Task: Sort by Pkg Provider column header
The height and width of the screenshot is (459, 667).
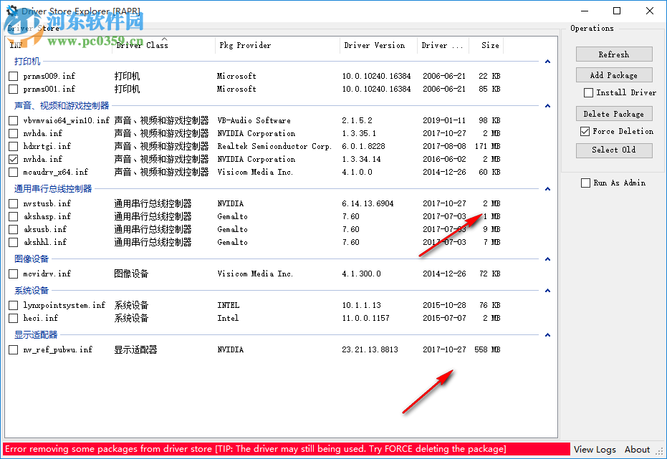Action: (x=278, y=45)
